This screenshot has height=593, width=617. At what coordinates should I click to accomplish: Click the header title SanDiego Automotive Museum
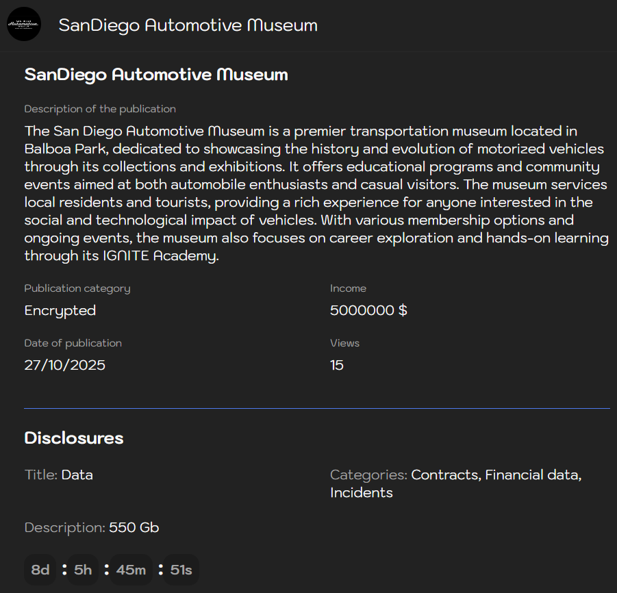click(188, 25)
